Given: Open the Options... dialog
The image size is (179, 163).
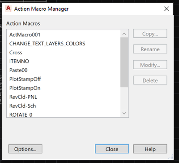Looking at the screenshot, I should 26,149.
